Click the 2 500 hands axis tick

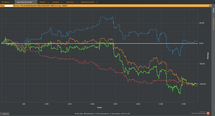pyautogui.click(x=115, y=104)
